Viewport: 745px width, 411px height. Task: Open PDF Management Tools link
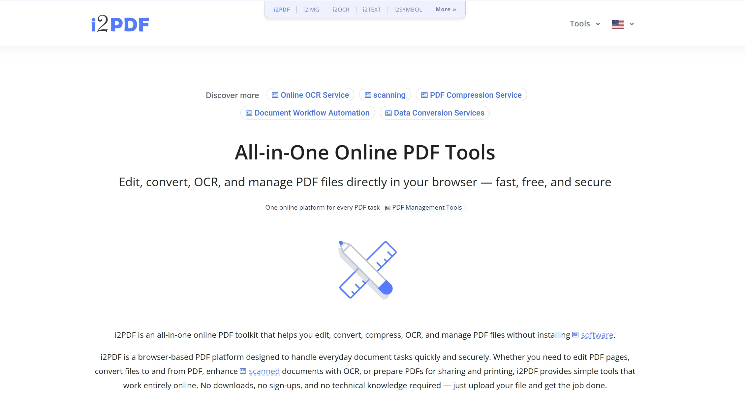(424, 207)
